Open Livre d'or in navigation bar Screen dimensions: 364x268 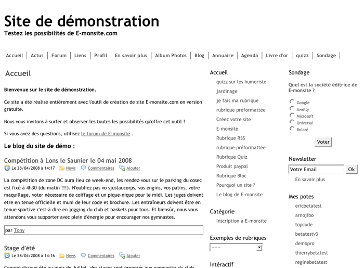tap(277, 56)
